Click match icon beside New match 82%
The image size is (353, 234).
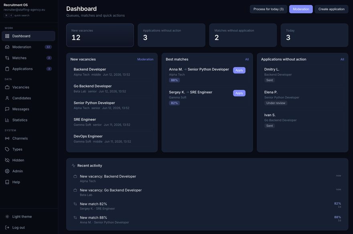75,204
